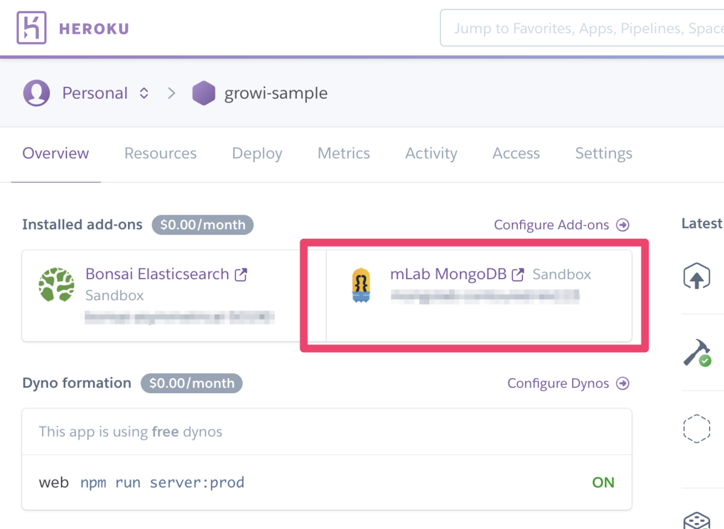This screenshot has height=529, width=724.
Task: Click the Configure Add-ons link
Action: [551, 225]
